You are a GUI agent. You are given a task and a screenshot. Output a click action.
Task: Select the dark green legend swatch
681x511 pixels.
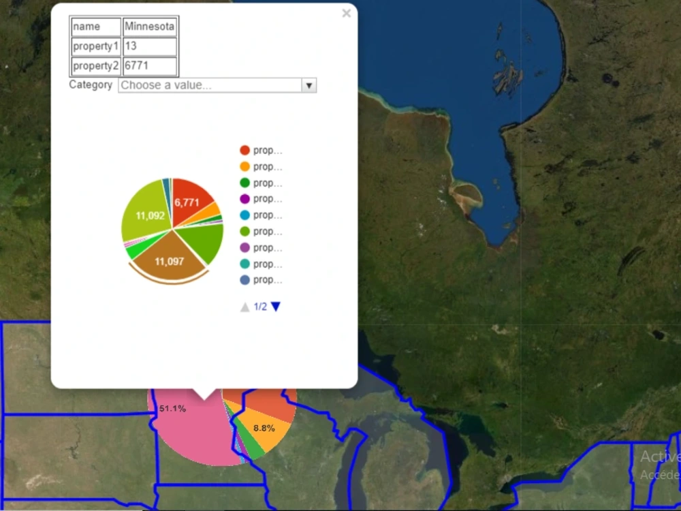tap(245, 183)
